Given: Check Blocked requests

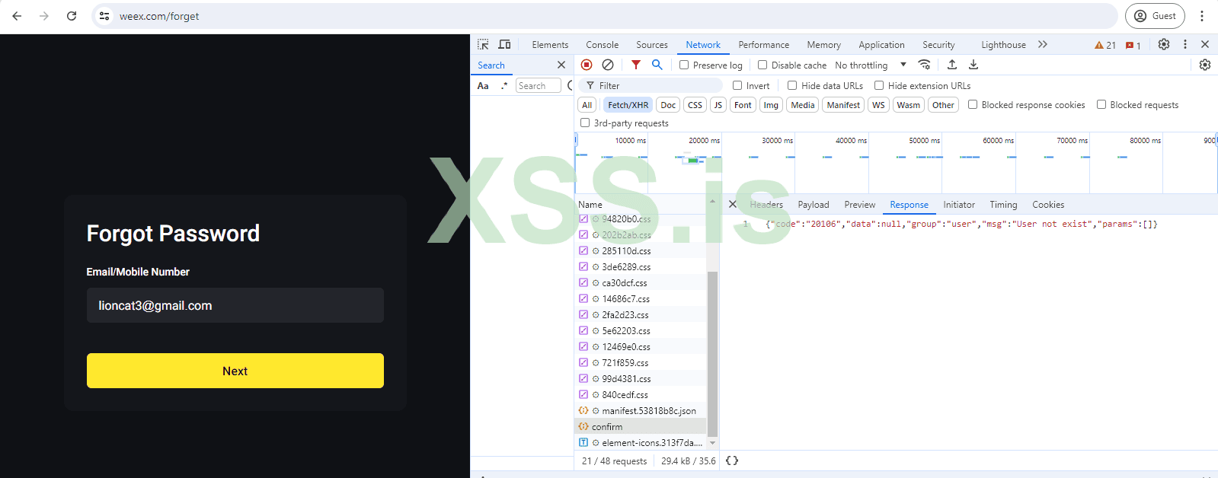Looking at the screenshot, I should 1101,104.
